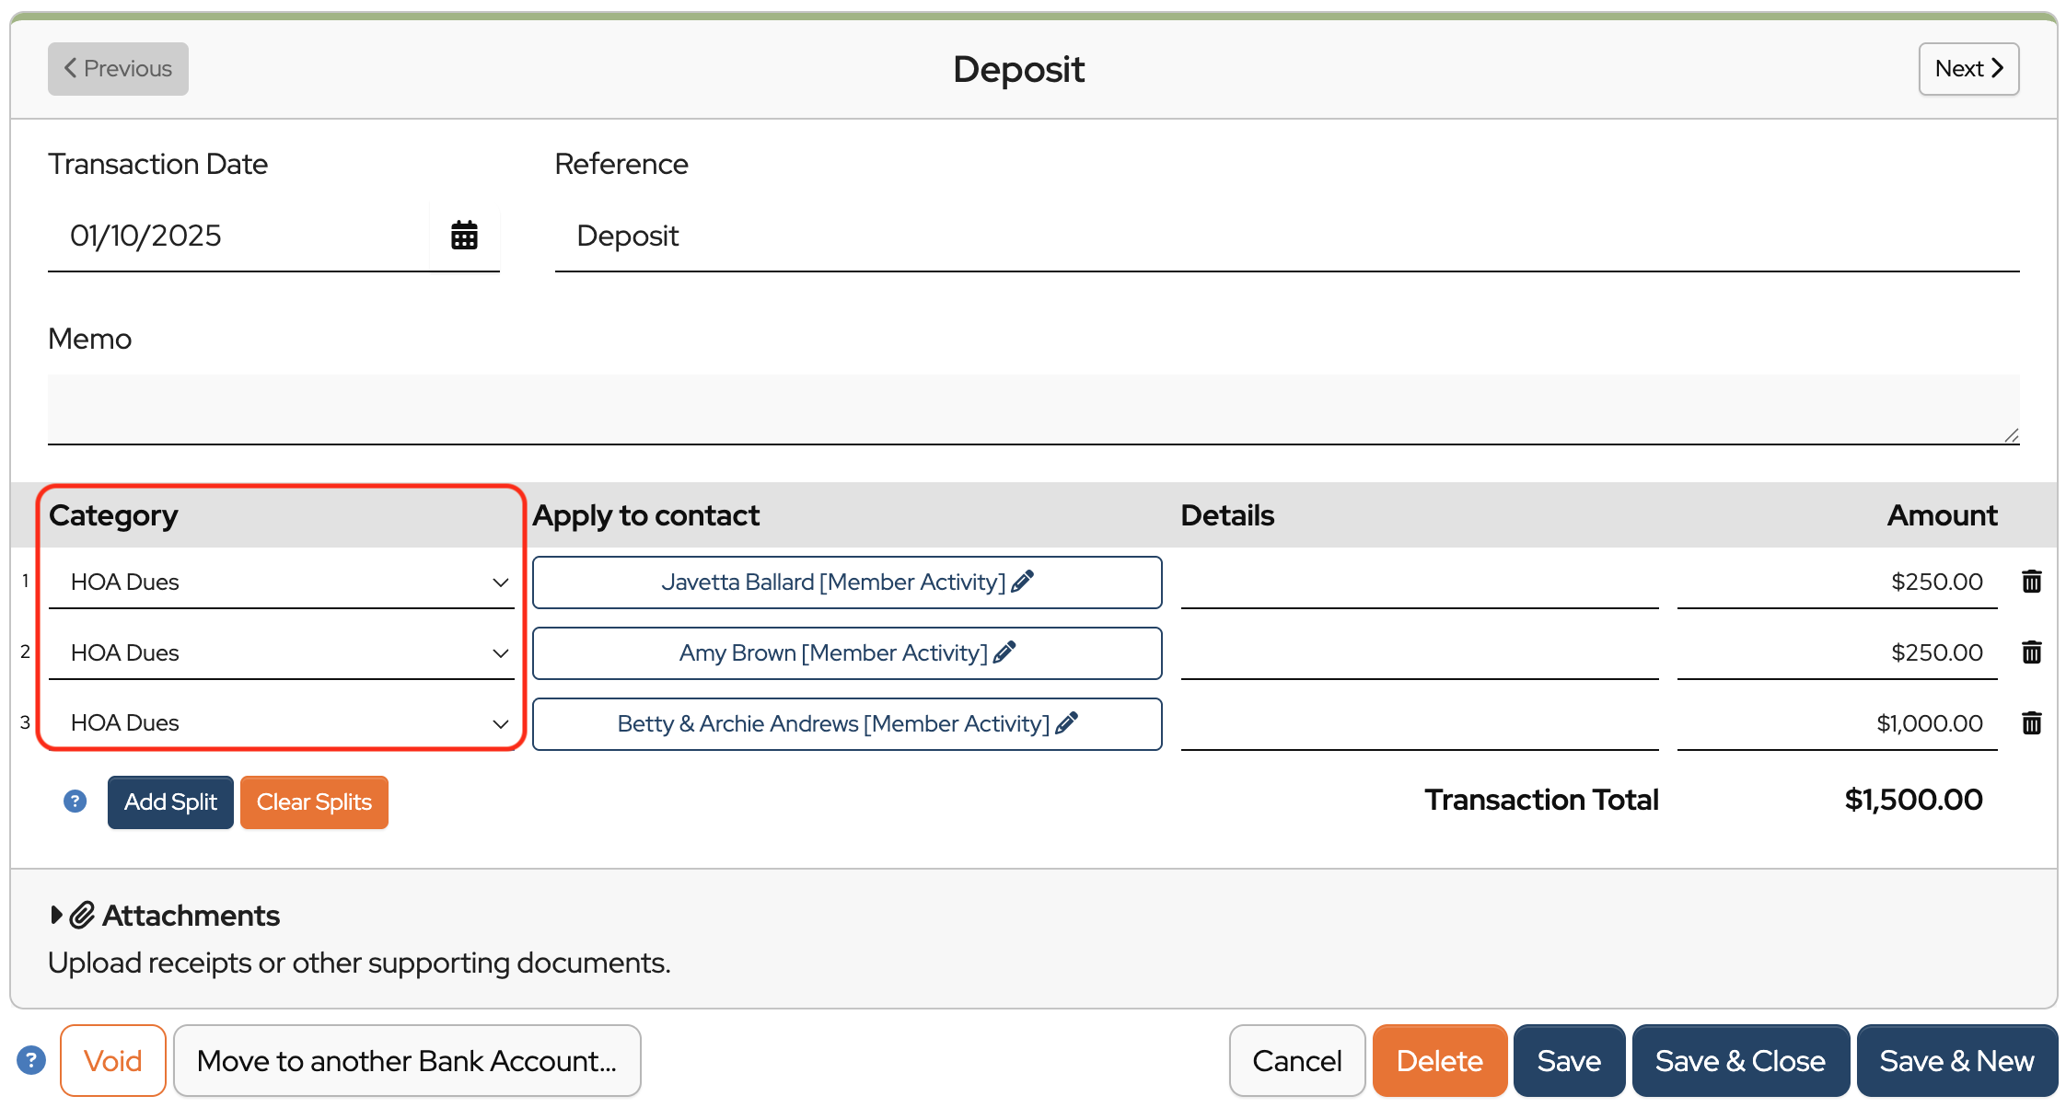Open the help icon beside Add Split

click(x=75, y=802)
